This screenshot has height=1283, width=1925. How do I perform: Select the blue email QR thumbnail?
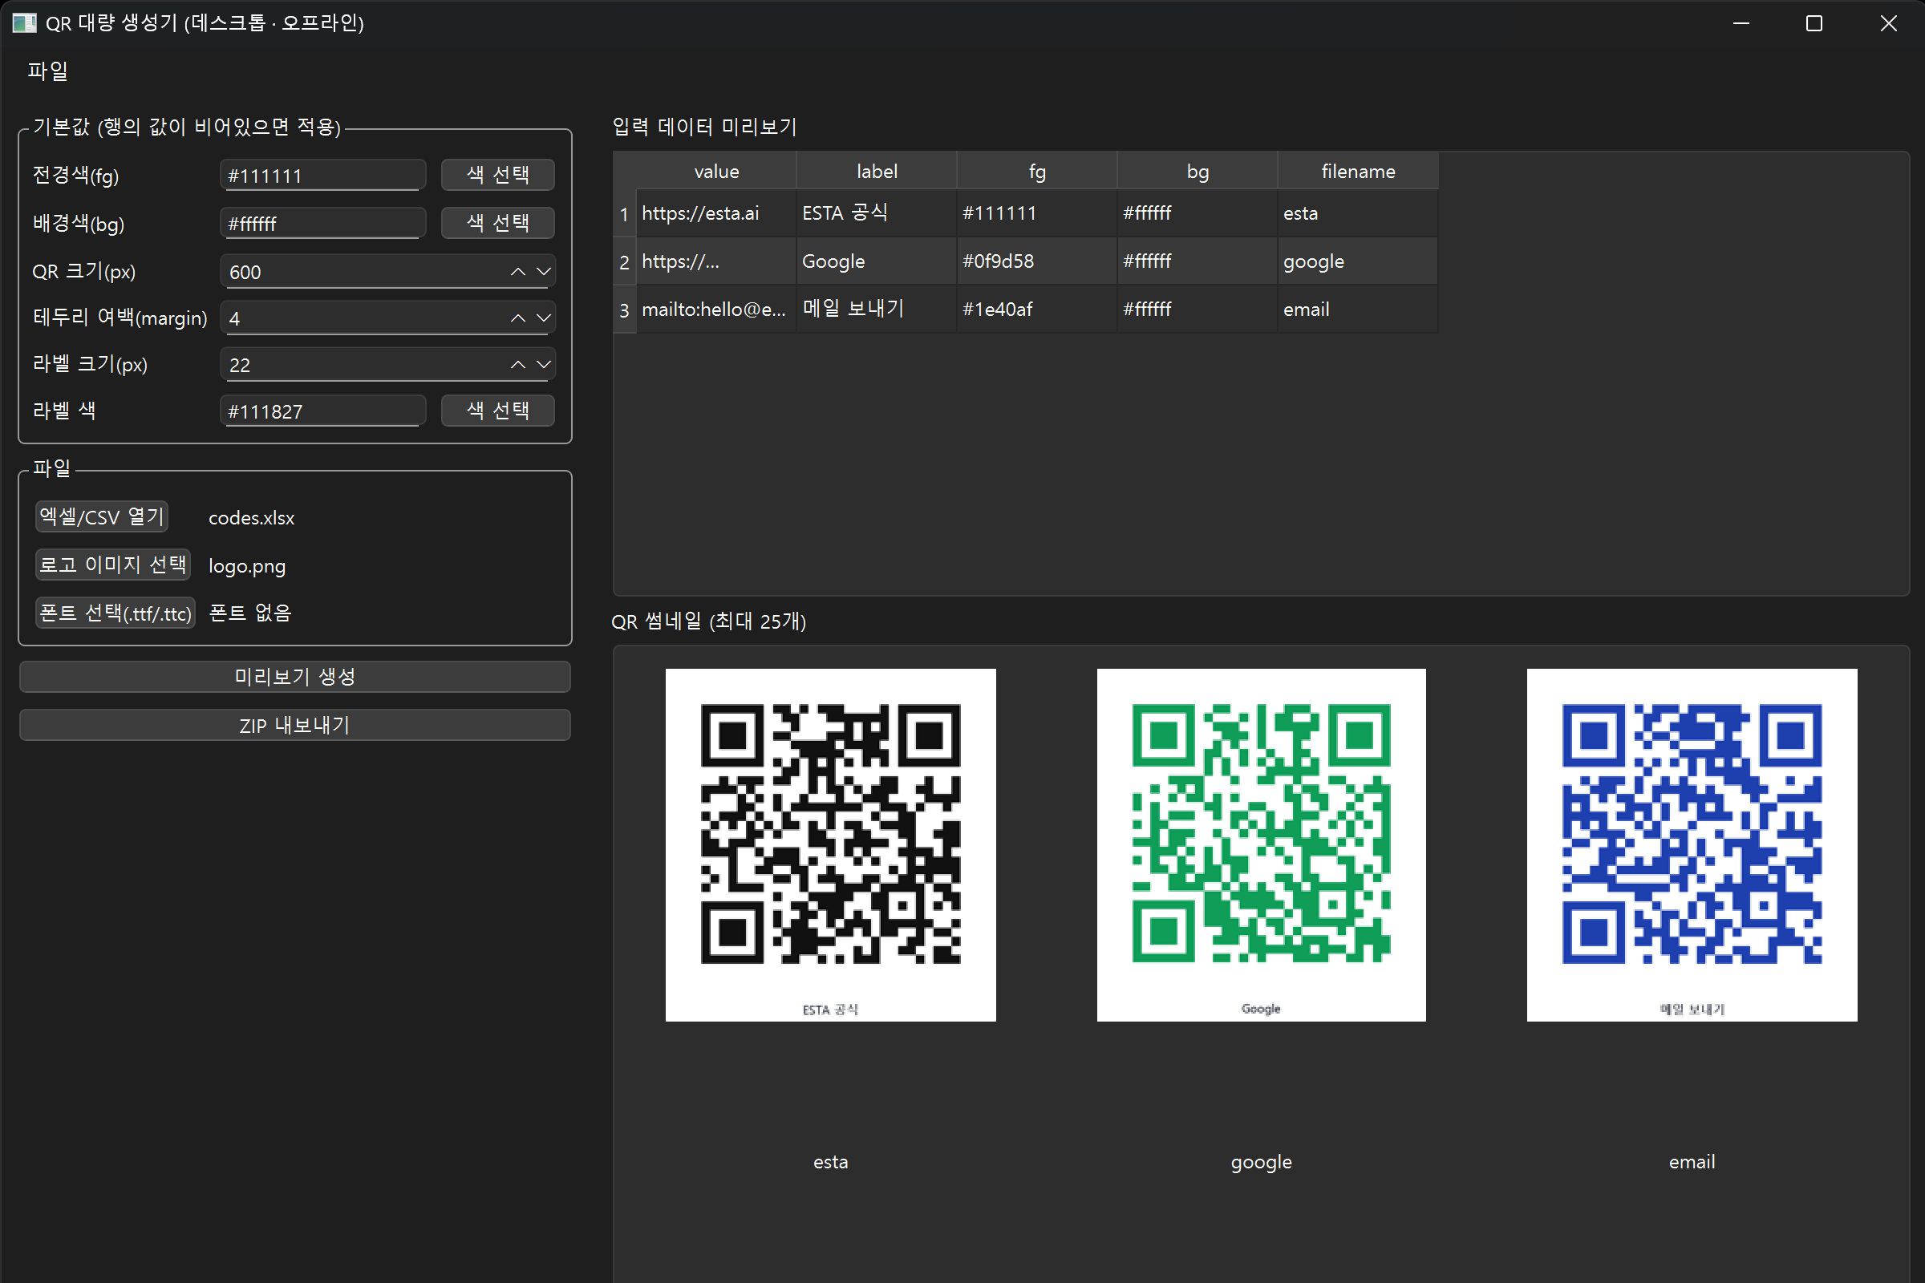coord(1691,844)
